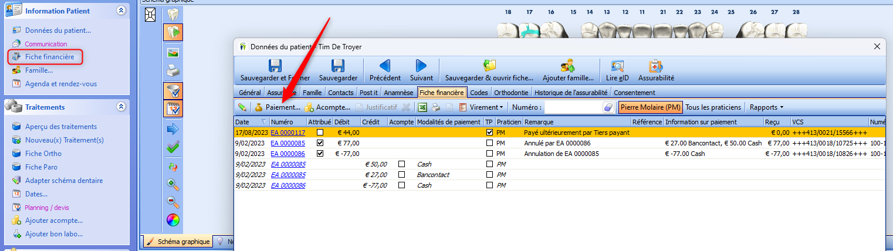Screen dimensions: 893x251
Task: Expand the Rapports dropdown menu
Action: [x=766, y=107]
